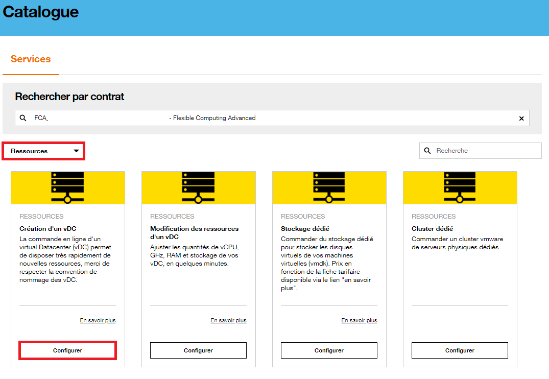Open En savoir plus for Création d'un vDC
Screen dimensions: 549x379
coord(98,320)
